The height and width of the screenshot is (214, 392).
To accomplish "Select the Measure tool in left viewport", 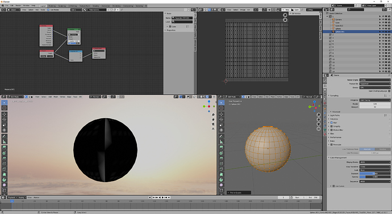I will point(4,141).
